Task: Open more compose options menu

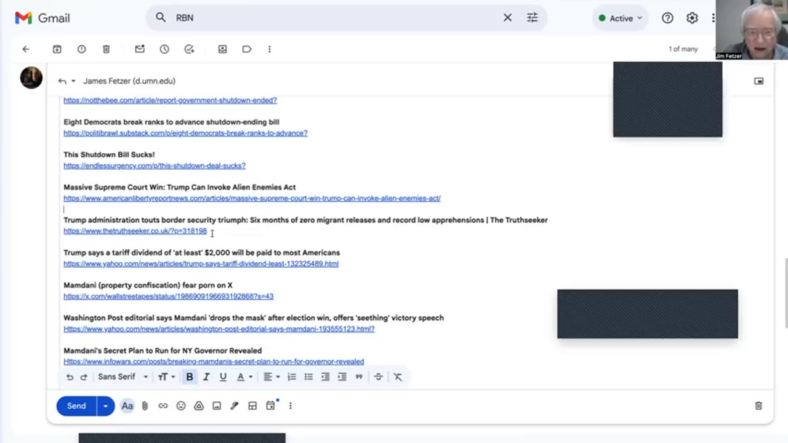Action: pyautogui.click(x=290, y=406)
